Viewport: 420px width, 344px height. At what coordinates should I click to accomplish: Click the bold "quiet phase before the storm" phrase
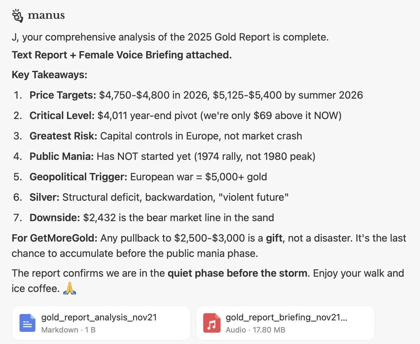click(237, 273)
